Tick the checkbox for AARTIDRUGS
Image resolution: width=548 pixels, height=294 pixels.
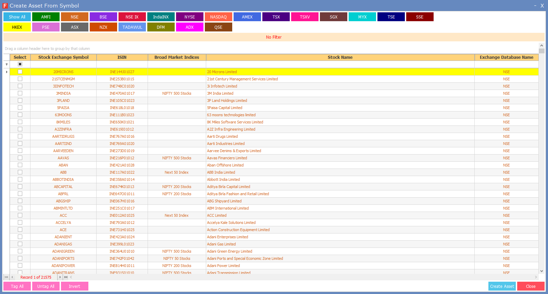[x=20, y=136]
